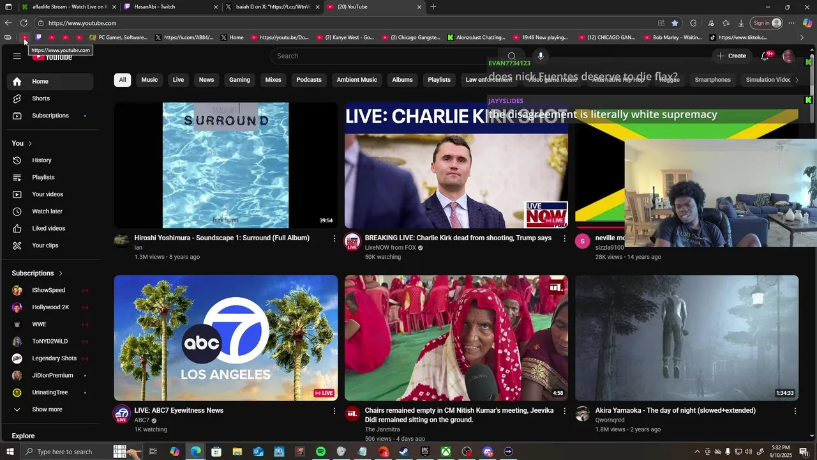
Task: Open Your videos
Action: (x=50, y=194)
